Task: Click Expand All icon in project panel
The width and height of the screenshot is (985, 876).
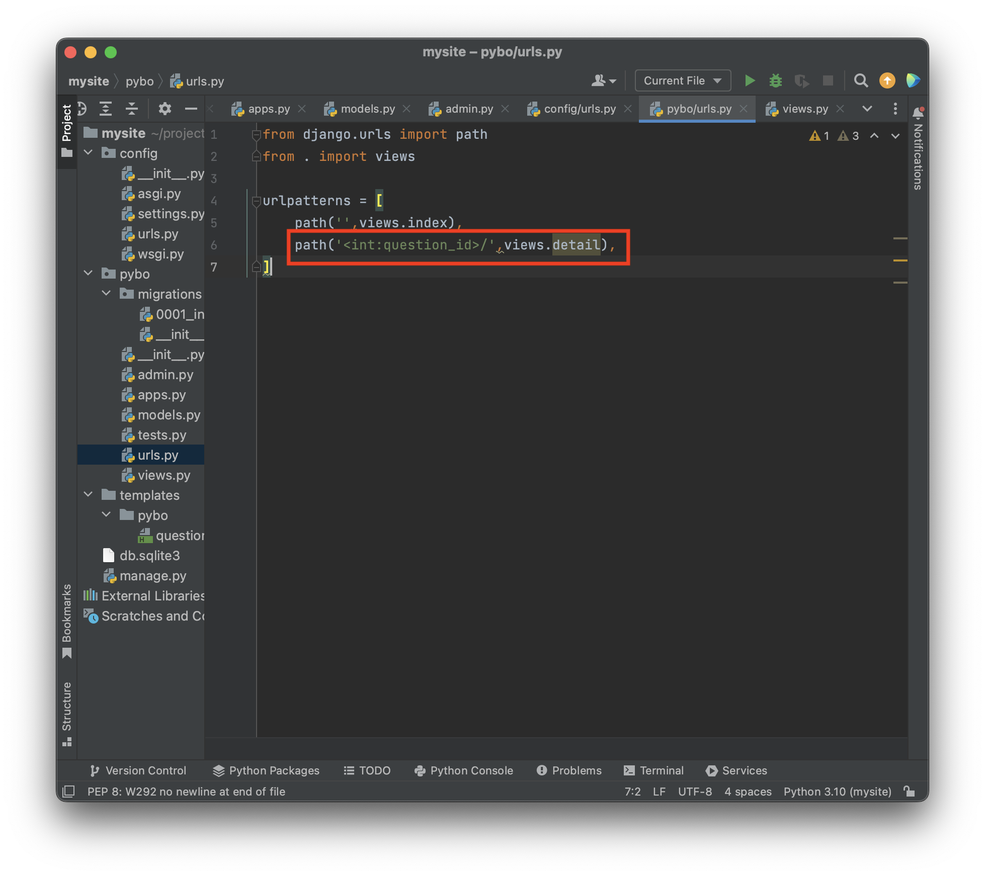Action: pos(105,109)
